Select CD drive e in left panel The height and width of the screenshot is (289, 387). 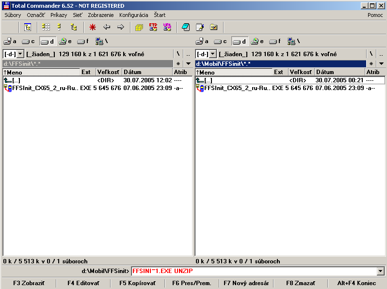click(65, 42)
